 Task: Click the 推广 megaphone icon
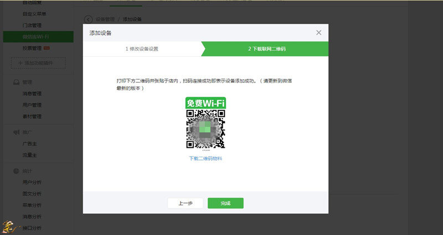click(x=17, y=132)
